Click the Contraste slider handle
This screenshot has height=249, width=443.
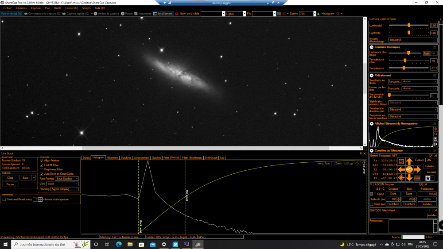(409, 33)
